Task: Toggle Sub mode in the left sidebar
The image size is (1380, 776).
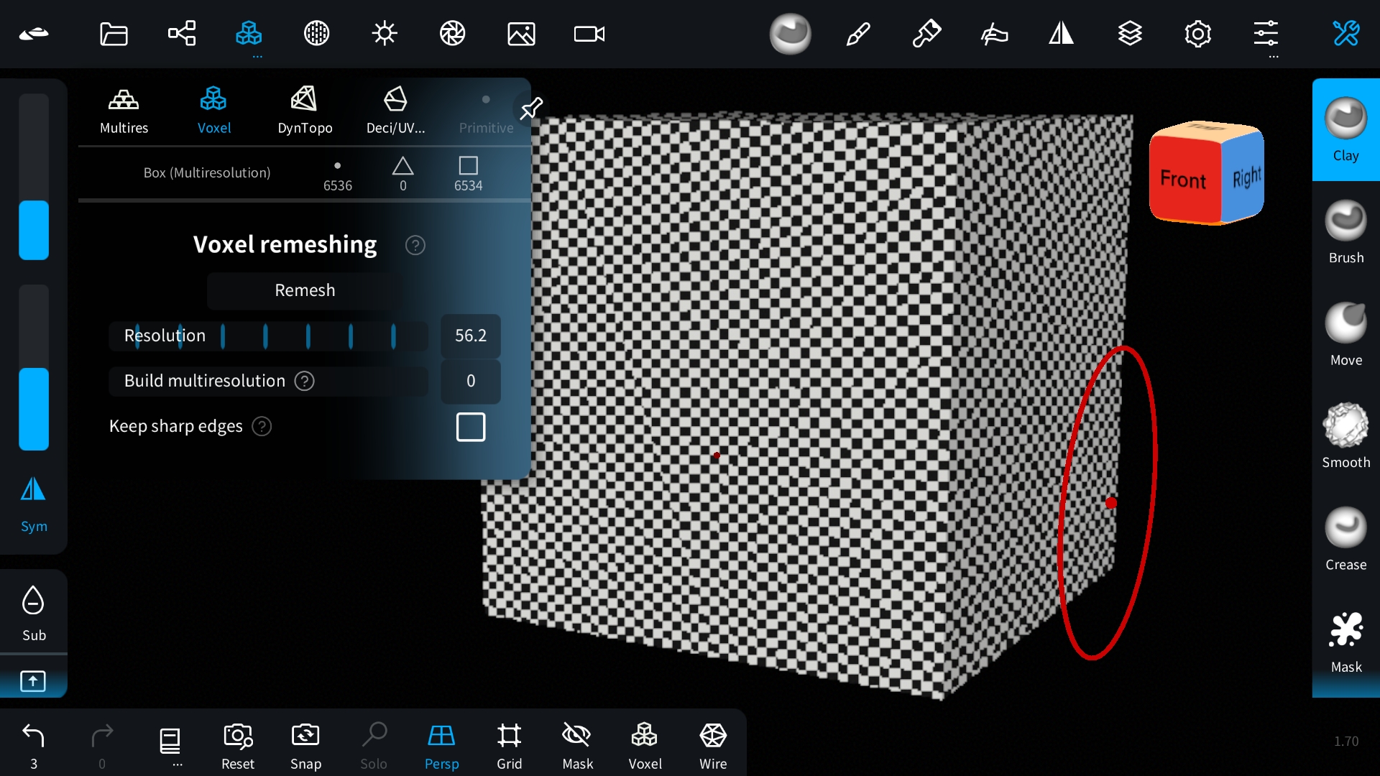Action: 33,614
